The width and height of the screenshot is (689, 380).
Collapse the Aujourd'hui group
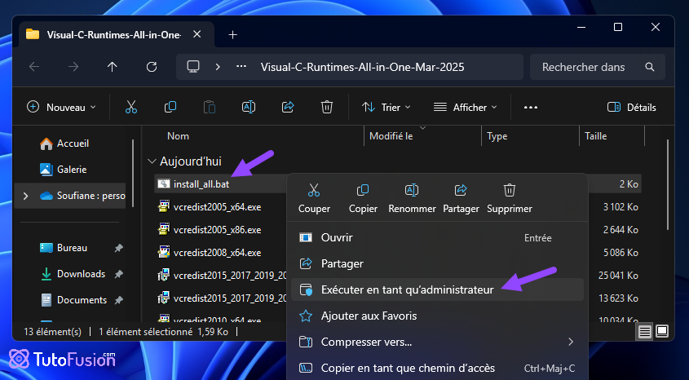point(152,161)
